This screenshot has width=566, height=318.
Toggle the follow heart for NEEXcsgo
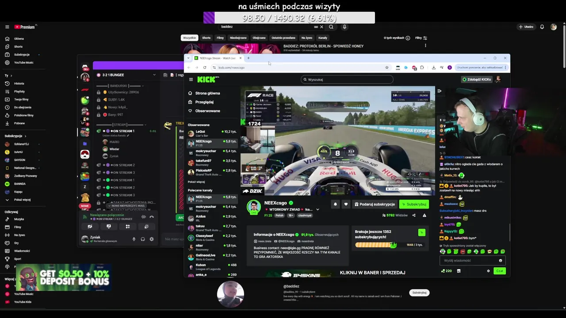tap(346, 204)
